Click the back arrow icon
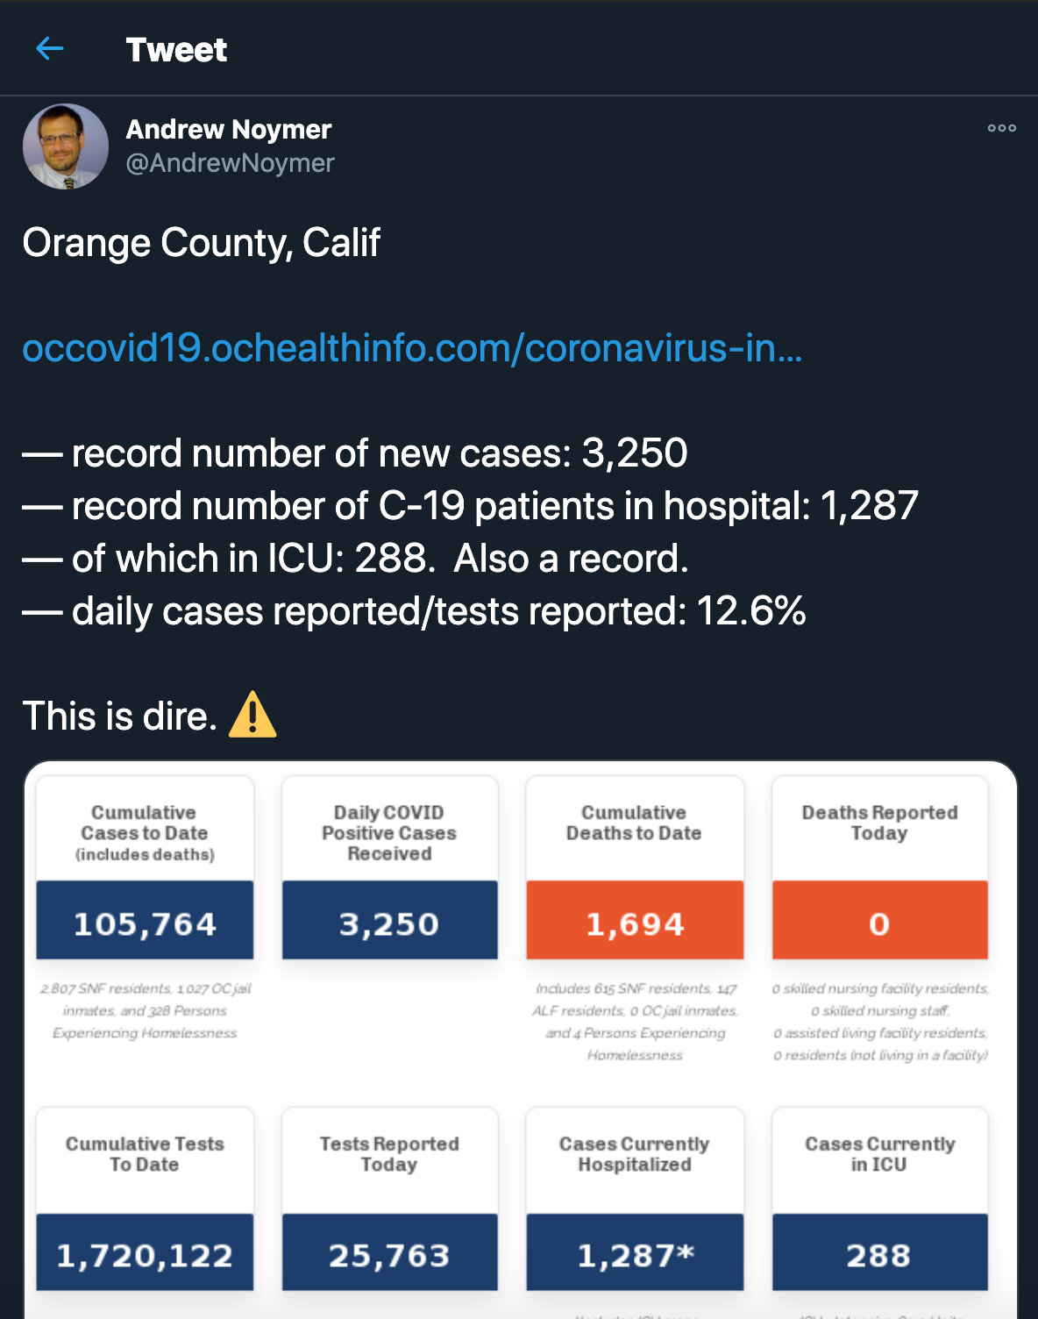This screenshot has width=1038, height=1319. click(x=50, y=49)
